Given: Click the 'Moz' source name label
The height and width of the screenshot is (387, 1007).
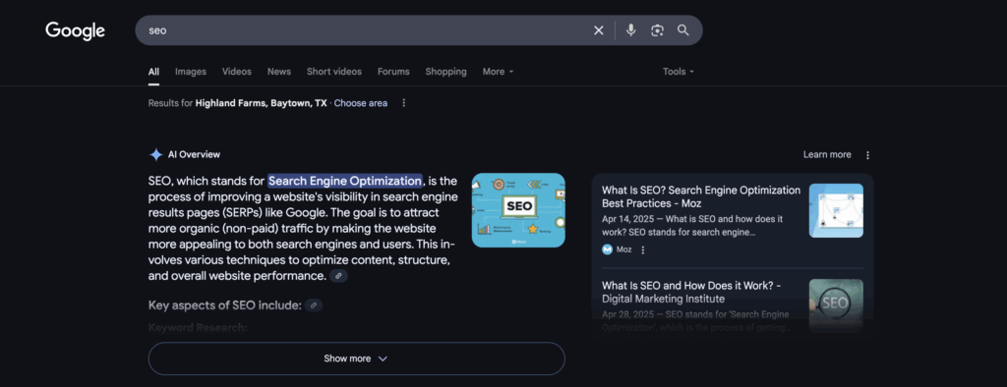Looking at the screenshot, I should (x=624, y=249).
